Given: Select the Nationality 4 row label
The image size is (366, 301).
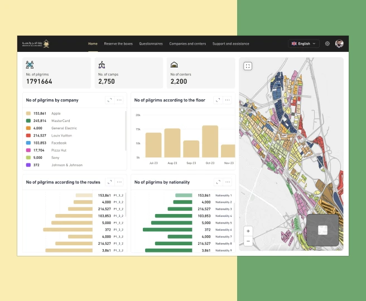Looking at the screenshot, I should click(223, 216).
